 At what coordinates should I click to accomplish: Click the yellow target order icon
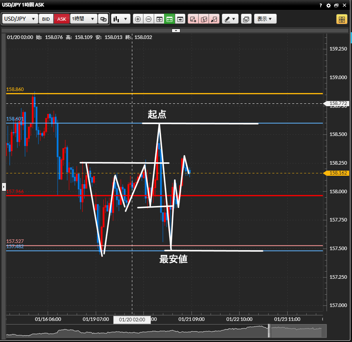tap(341, 19)
